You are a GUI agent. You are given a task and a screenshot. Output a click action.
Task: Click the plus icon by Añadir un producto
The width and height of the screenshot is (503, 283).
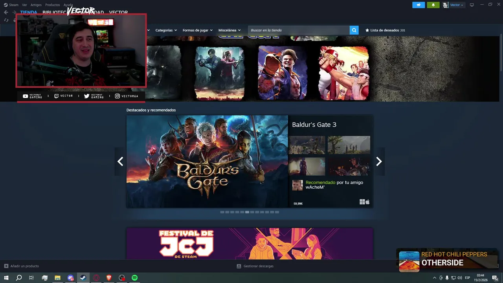click(6, 266)
